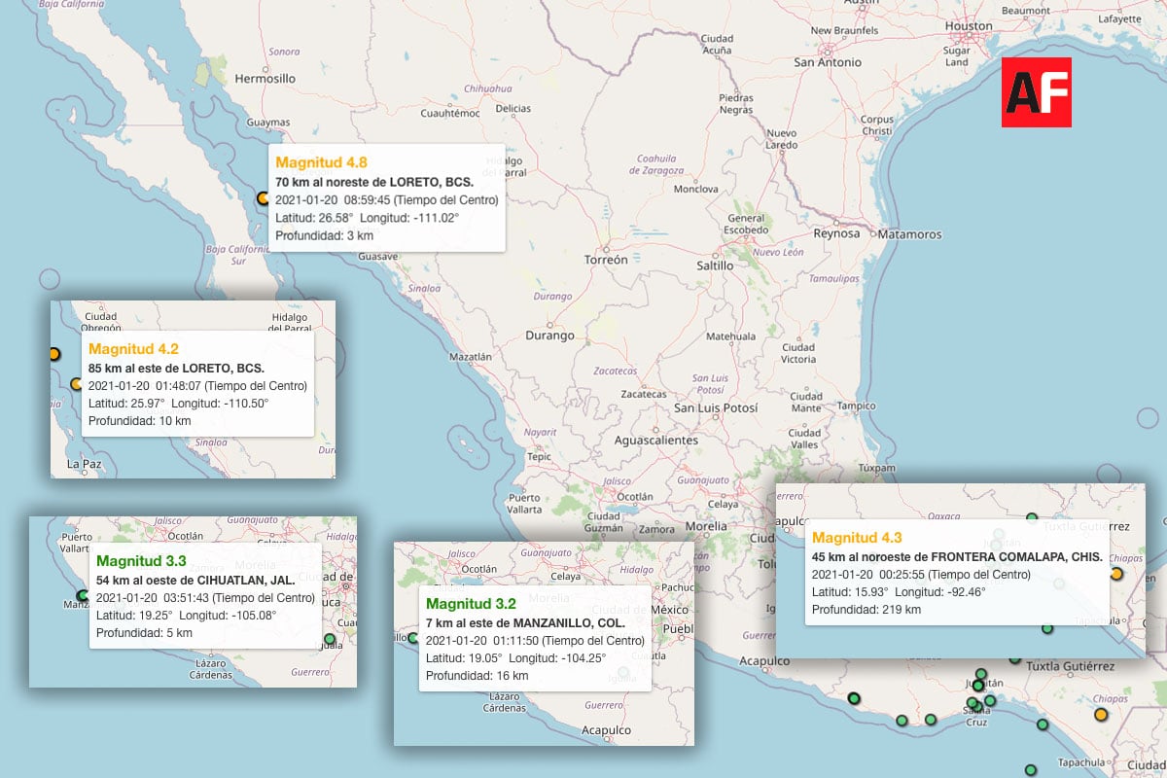Click 'Profundidad: 3 km' line
1167x778 pixels.
325,235
